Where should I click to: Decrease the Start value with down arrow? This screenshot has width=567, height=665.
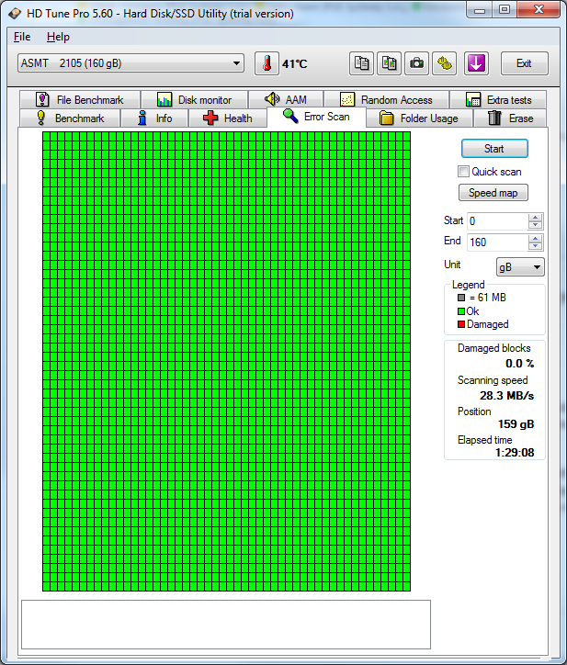(535, 225)
